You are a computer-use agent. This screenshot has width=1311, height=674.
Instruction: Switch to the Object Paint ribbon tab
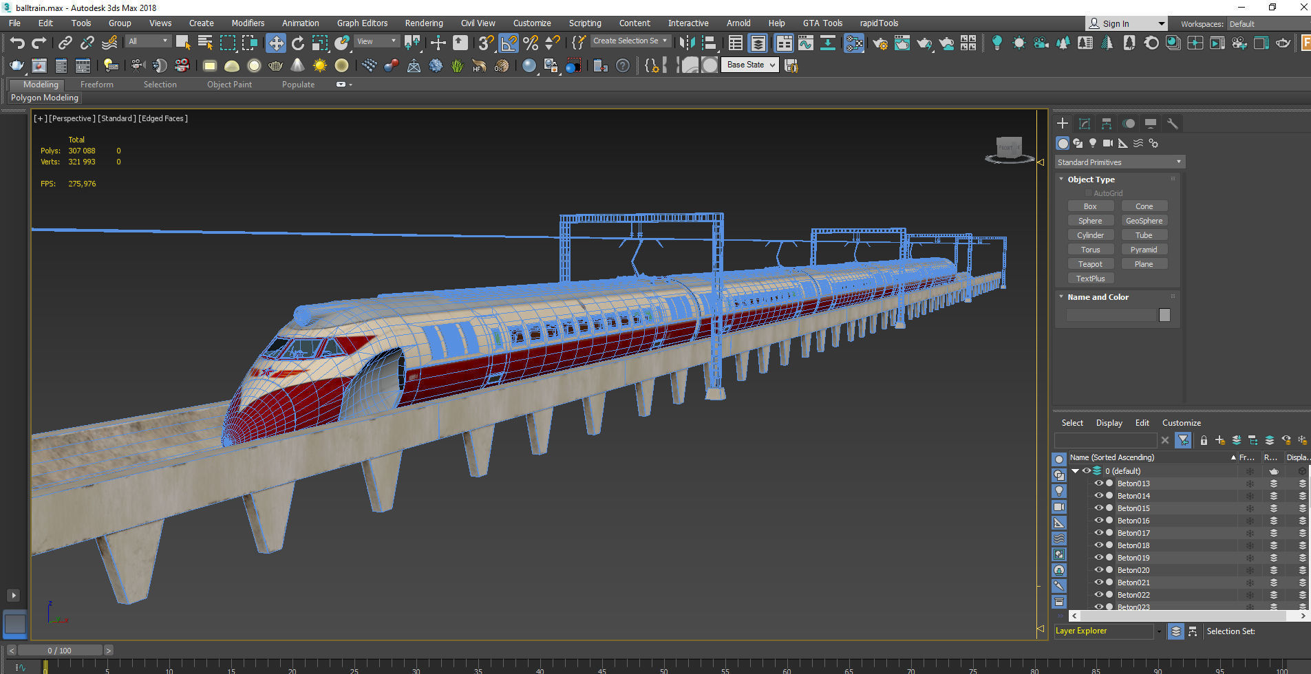click(x=229, y=85)
